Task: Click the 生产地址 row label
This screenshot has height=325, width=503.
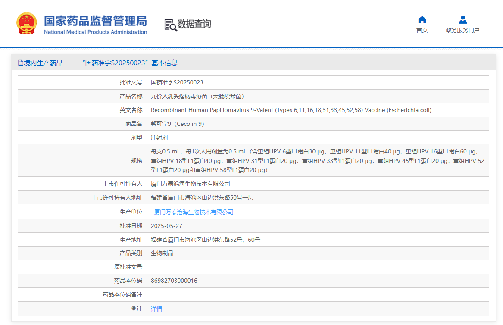Action: (131, 240)
